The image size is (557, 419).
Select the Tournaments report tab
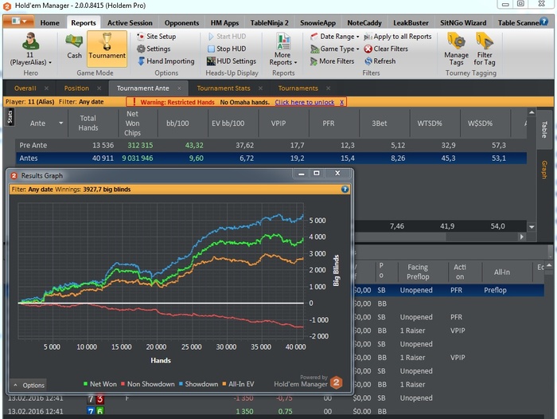click(x=298, y=88)
